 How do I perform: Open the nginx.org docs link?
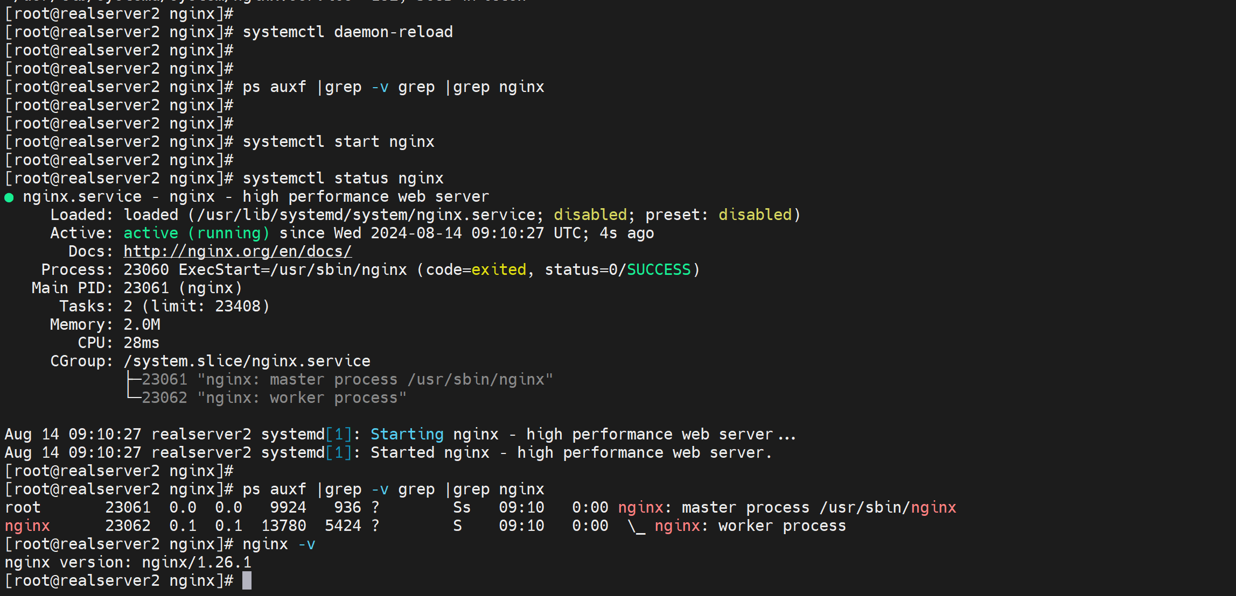click(238, 251)
